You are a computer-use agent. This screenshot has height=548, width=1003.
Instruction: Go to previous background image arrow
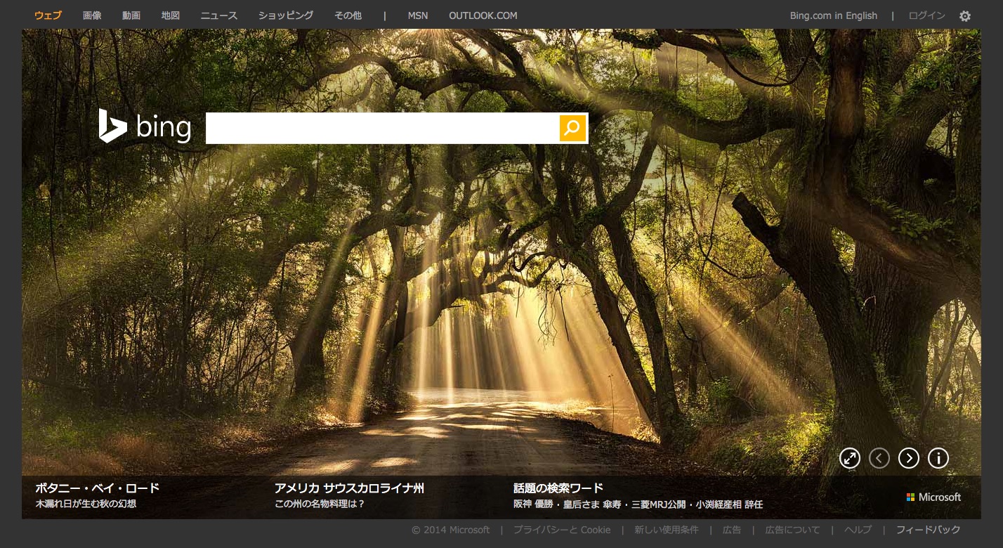(879, 459)
